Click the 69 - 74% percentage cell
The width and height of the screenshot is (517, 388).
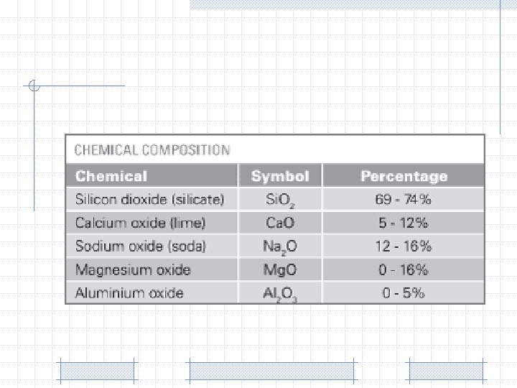pyautogui.click(x=404, y=199)
